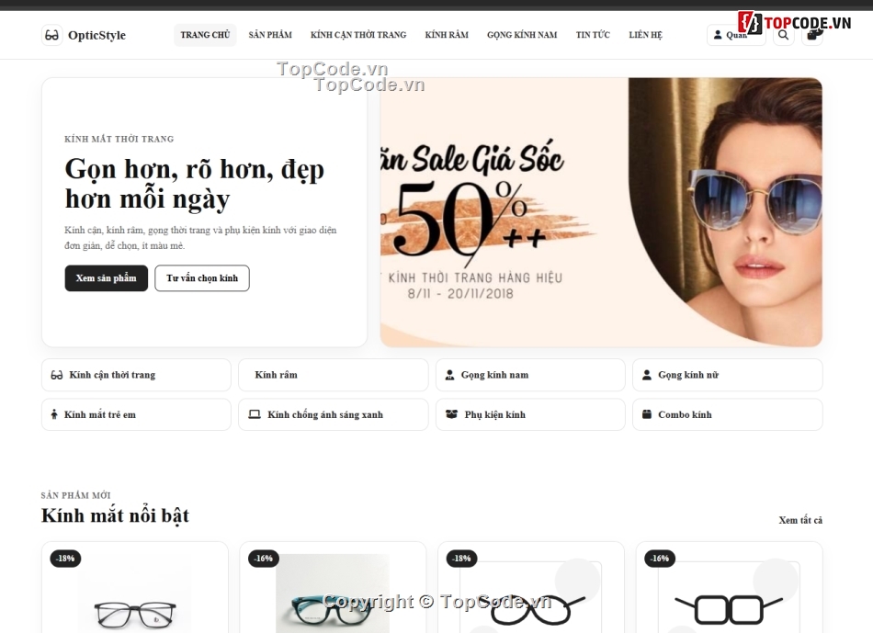Select the Kính râm category card

334,375
